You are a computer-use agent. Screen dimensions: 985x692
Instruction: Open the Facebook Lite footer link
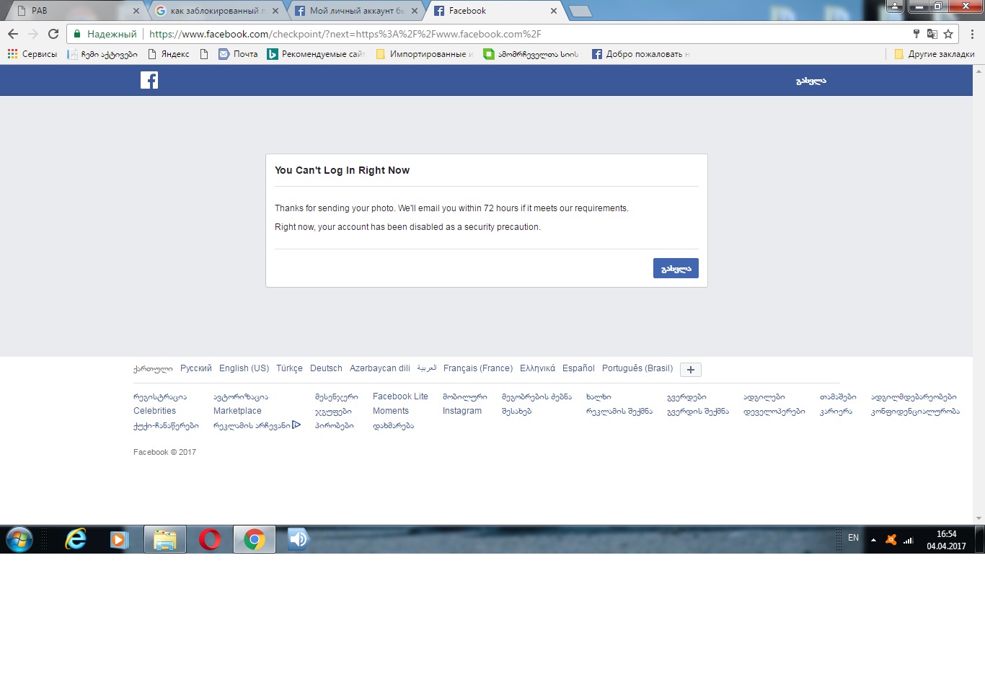400,396
